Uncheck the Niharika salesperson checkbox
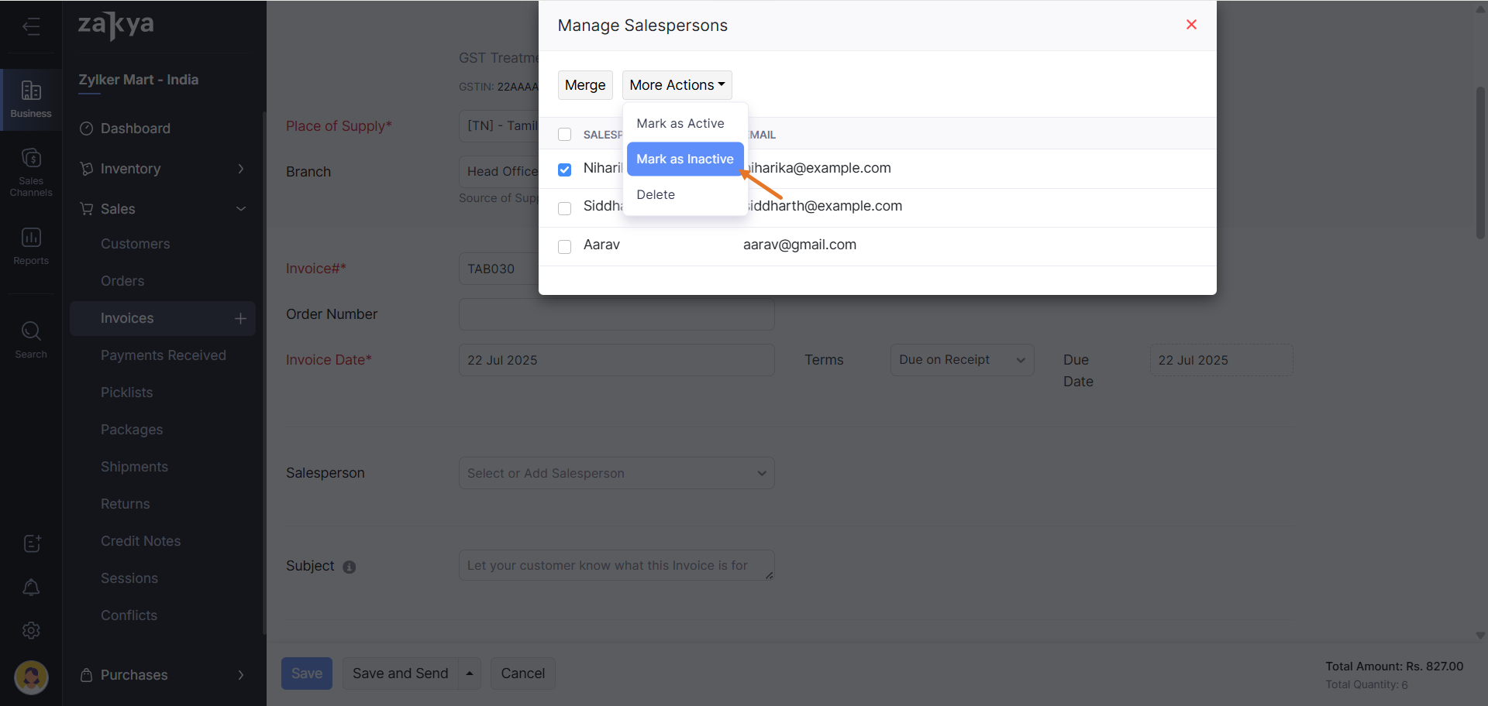This screenshot has height=706, width=1488. (x=565, y=170)
